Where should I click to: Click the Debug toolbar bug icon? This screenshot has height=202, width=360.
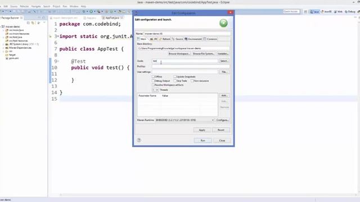(x=84, y=11)
